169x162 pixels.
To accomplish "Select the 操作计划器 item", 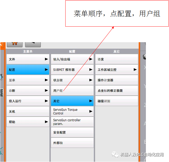I will [x=117, y=80].
